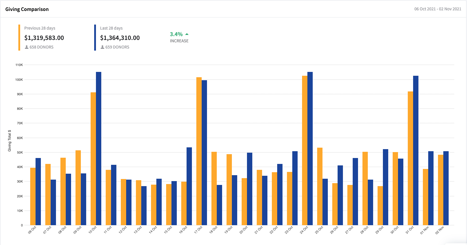
Task: Click the green increase arrow next to 3.4%
Action: [x=187, y=34]
